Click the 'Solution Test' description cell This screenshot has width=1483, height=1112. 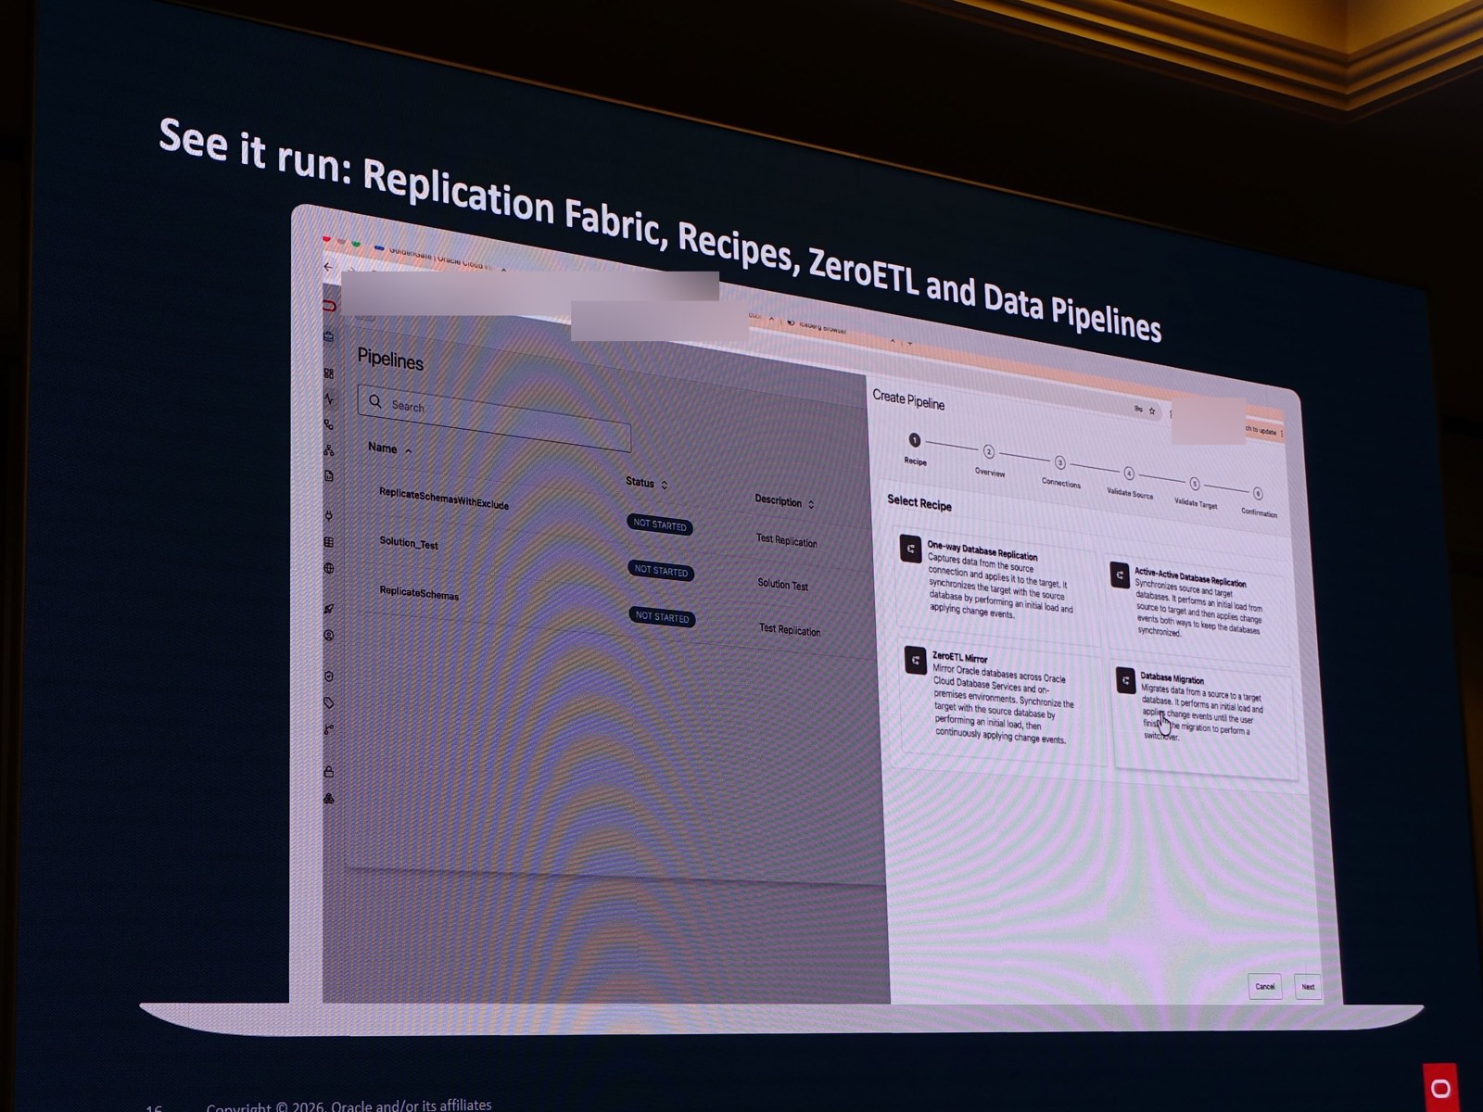[x=782, y=585]
